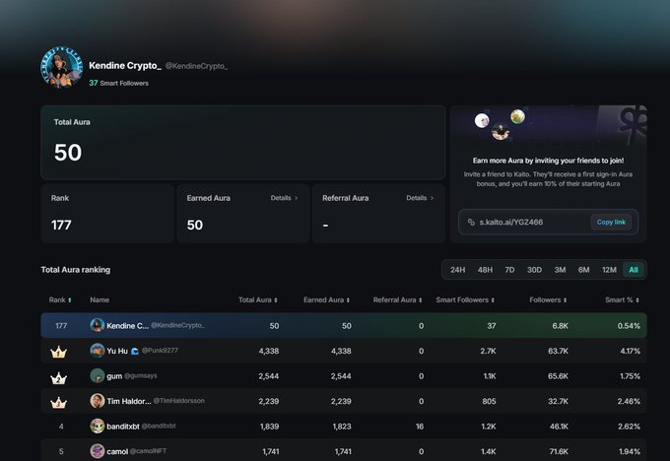Click the silver crown rank 2 icon
Image resolution: width=670 pixels, height=461 pixels.
(x=58, y=377)
